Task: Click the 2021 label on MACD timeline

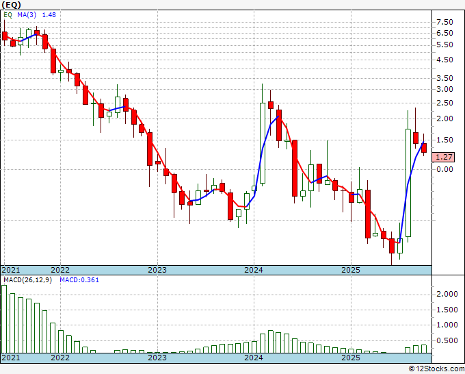Action: click(11, 358)
